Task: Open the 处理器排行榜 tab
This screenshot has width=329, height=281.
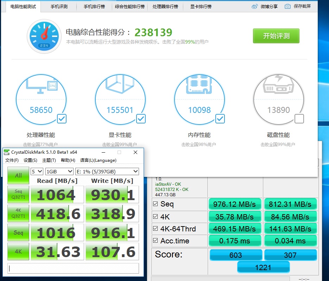Action: [x=165, y=6]
